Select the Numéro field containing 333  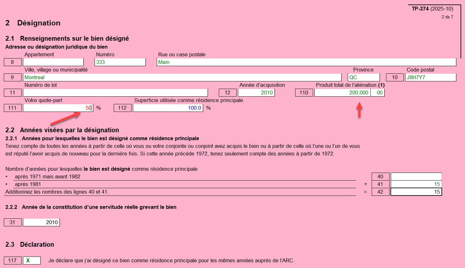pyautogui.click(x=120, y=62)
